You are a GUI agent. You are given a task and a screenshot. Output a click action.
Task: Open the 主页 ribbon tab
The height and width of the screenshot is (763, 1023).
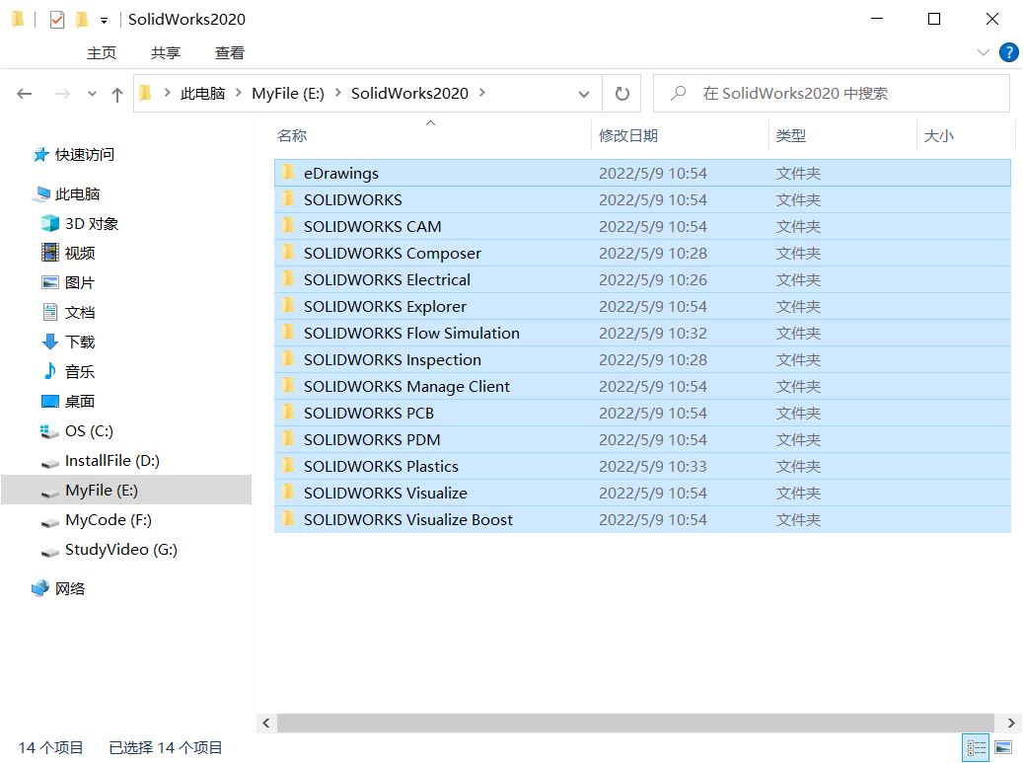[102, 53]
